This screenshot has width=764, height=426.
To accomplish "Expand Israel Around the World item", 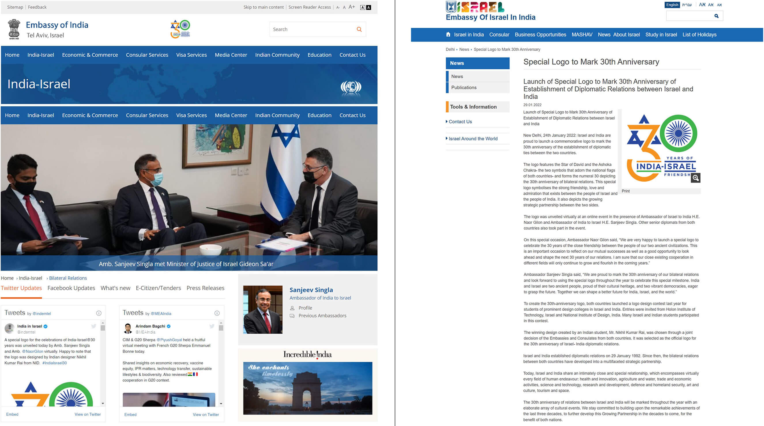I will click(x=473, y=138).
